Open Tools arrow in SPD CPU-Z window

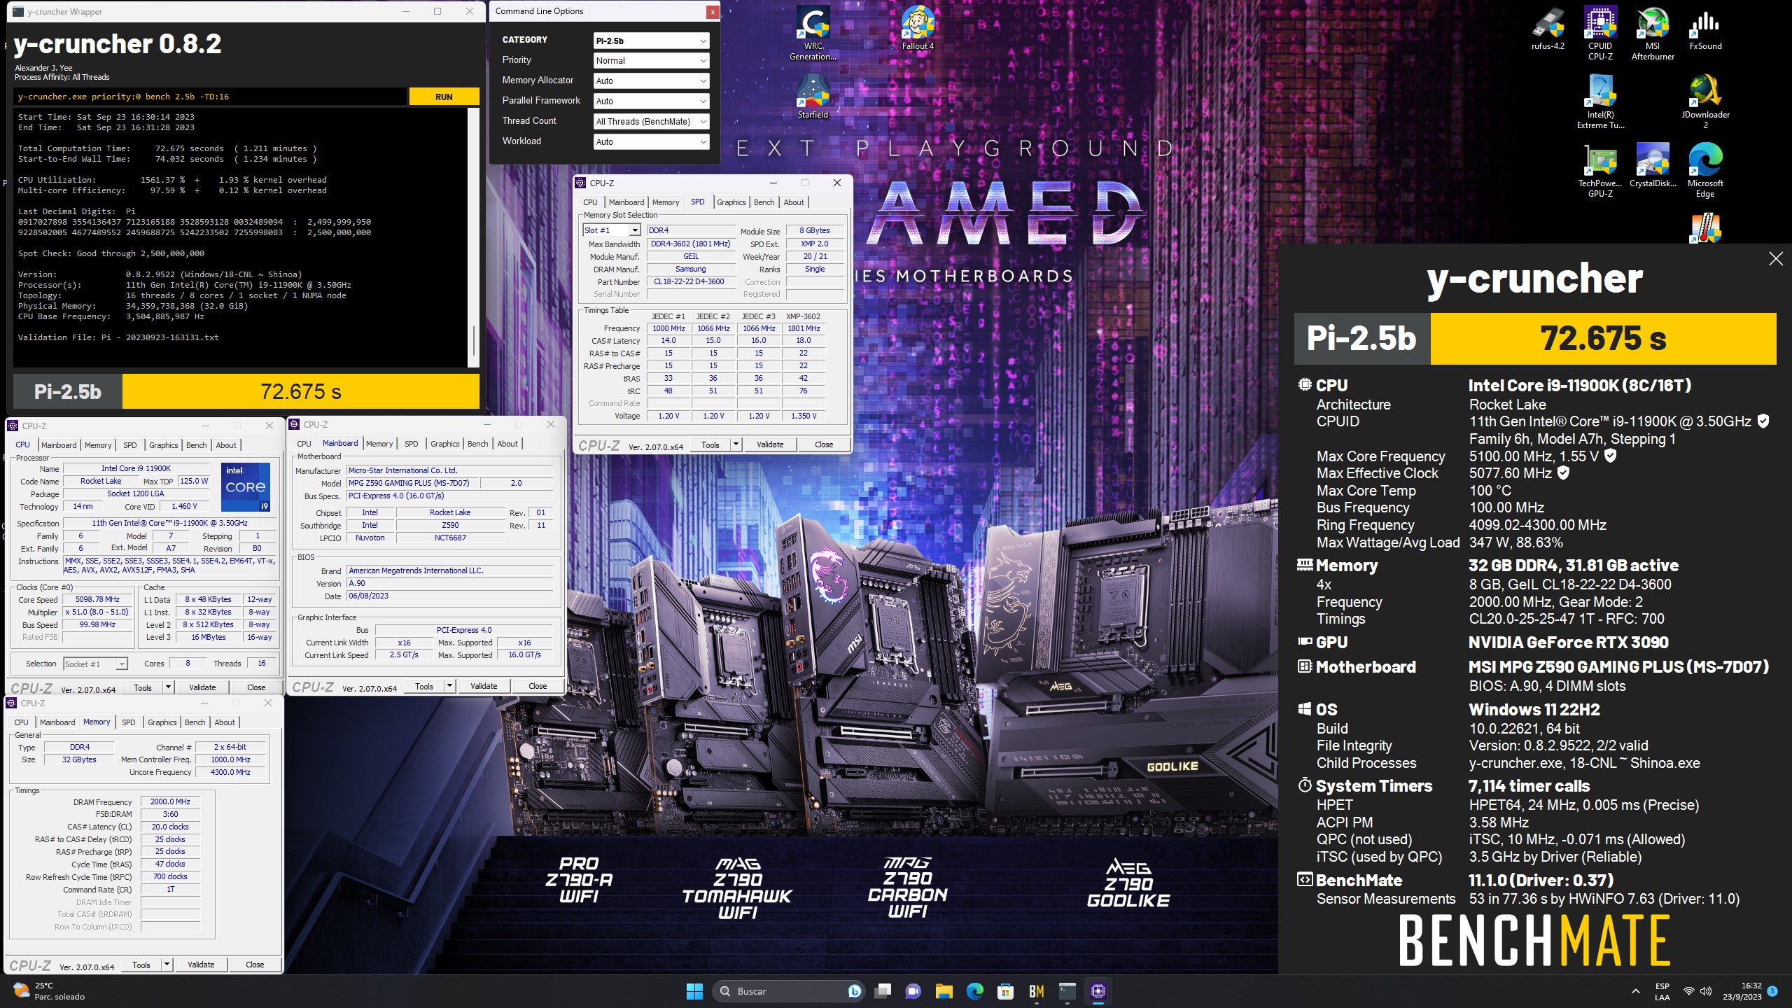point(736,444)
